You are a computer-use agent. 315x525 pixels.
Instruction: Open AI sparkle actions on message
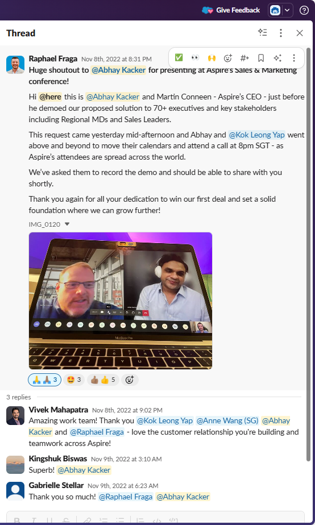(277, 58)
